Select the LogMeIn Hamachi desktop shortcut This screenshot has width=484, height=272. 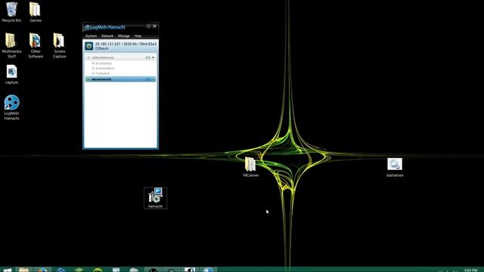[12, 107]
